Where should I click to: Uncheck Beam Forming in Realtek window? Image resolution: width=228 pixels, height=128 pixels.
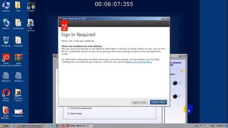click(68, 113)
